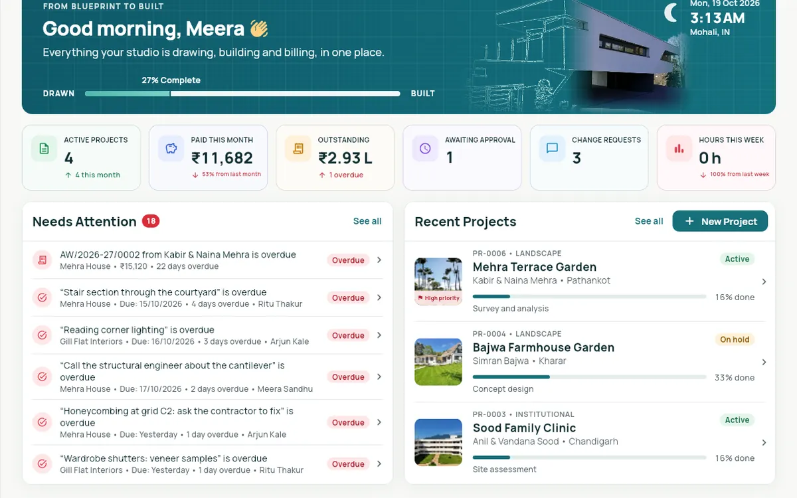Create a New Project
Viewport: 797px width, 498px height.
click(x=720, y=221)
